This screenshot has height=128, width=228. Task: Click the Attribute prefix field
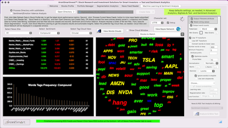213,53
